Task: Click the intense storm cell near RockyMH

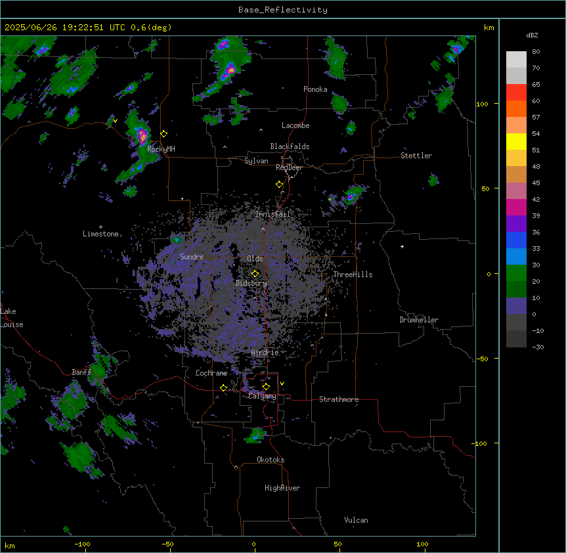Action: click(x=142, y=135)
